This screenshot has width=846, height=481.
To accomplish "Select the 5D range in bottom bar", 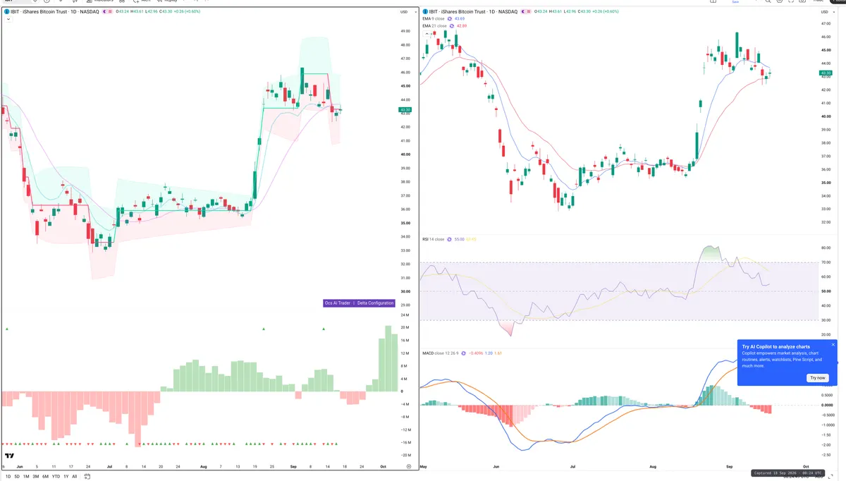I will 17,477.
